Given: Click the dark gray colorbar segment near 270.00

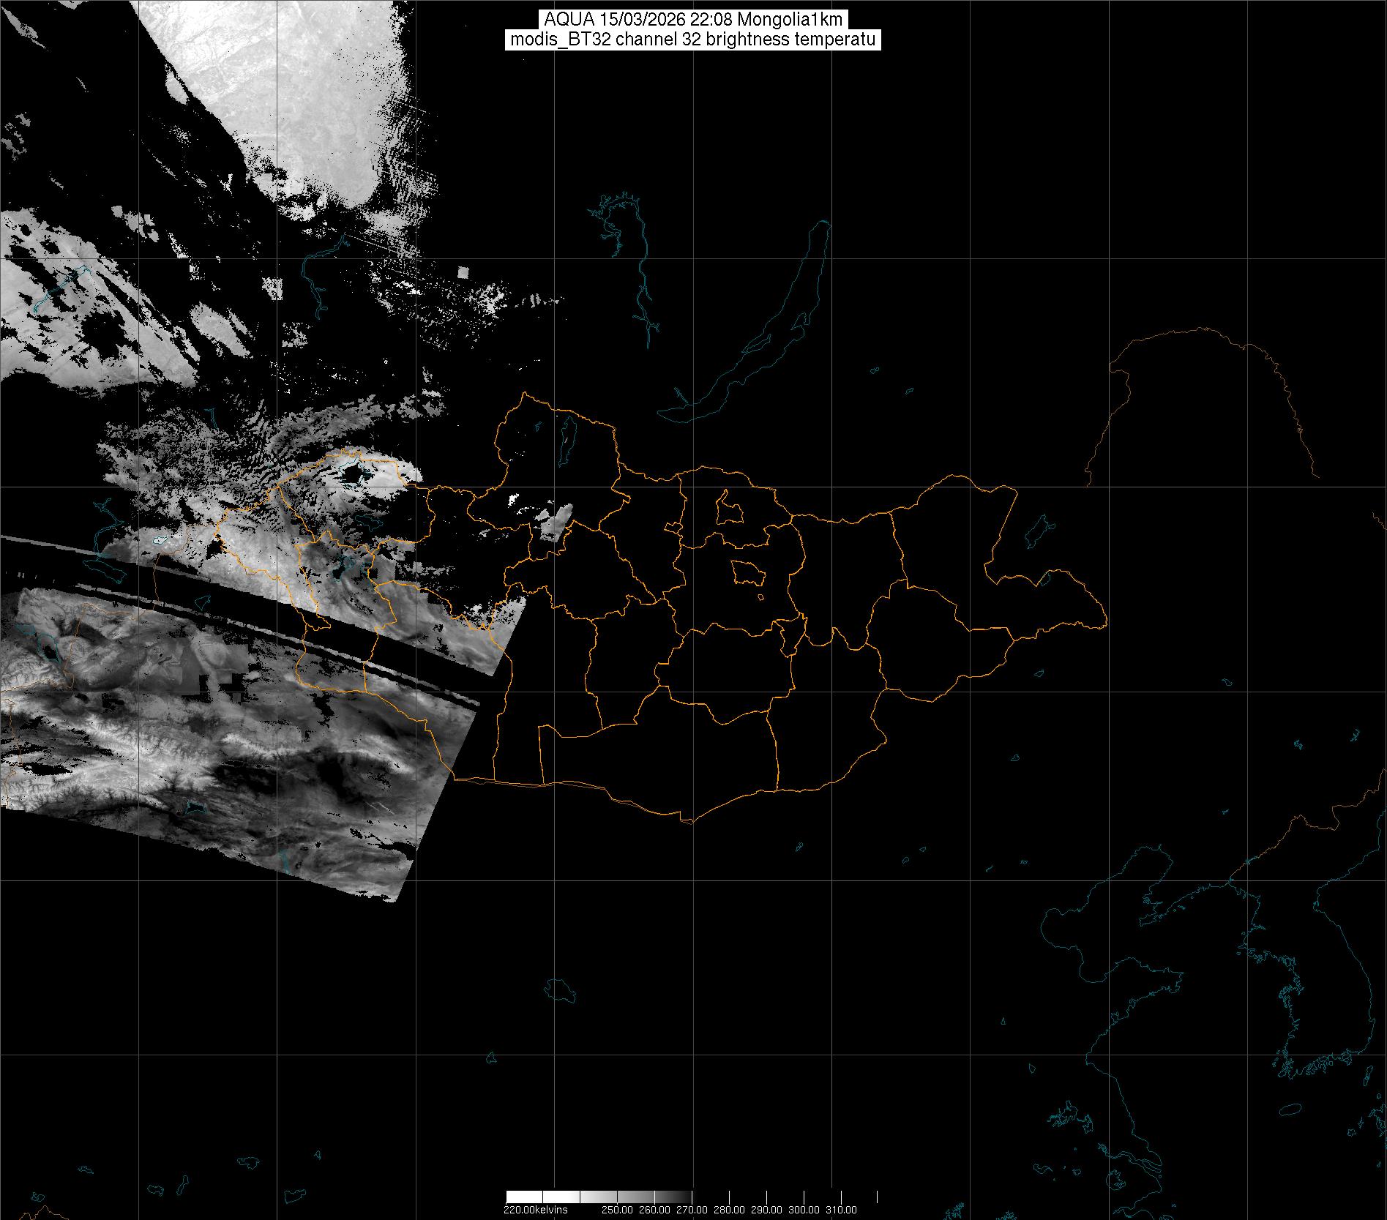Looking at the screenshot, I should point(677,1197).
